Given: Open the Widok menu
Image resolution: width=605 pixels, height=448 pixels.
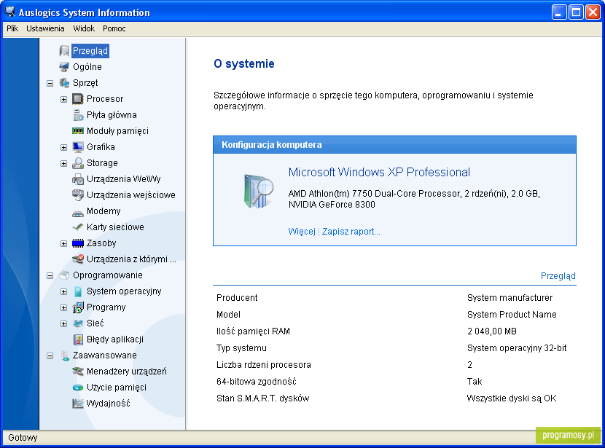Looking at the screenshot, I should tap(84, 28).
